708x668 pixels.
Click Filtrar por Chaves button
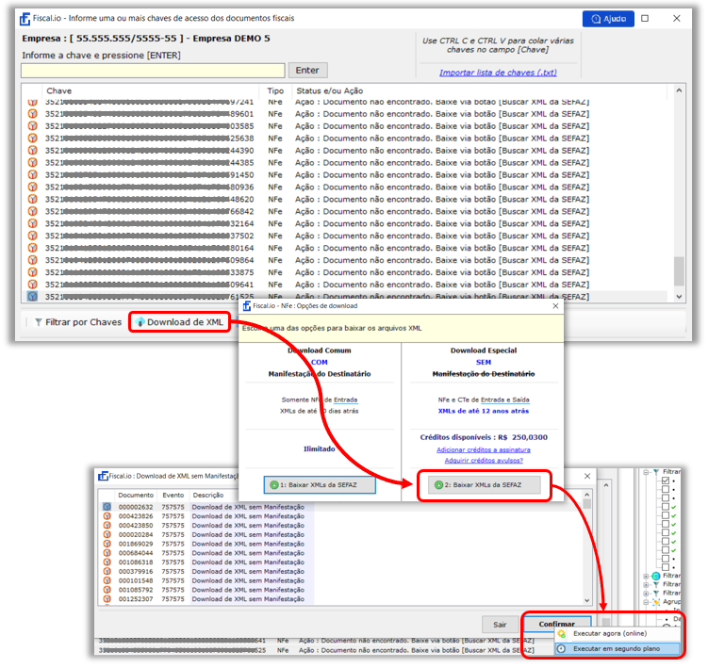(x=78, y=322)
